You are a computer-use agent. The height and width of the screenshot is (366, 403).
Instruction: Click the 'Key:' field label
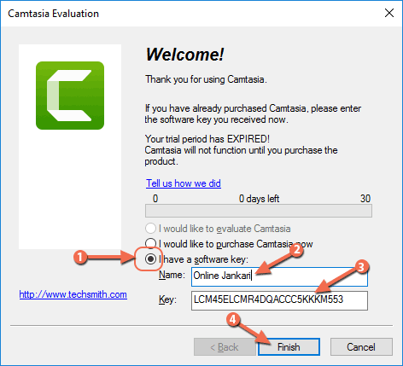167,299
